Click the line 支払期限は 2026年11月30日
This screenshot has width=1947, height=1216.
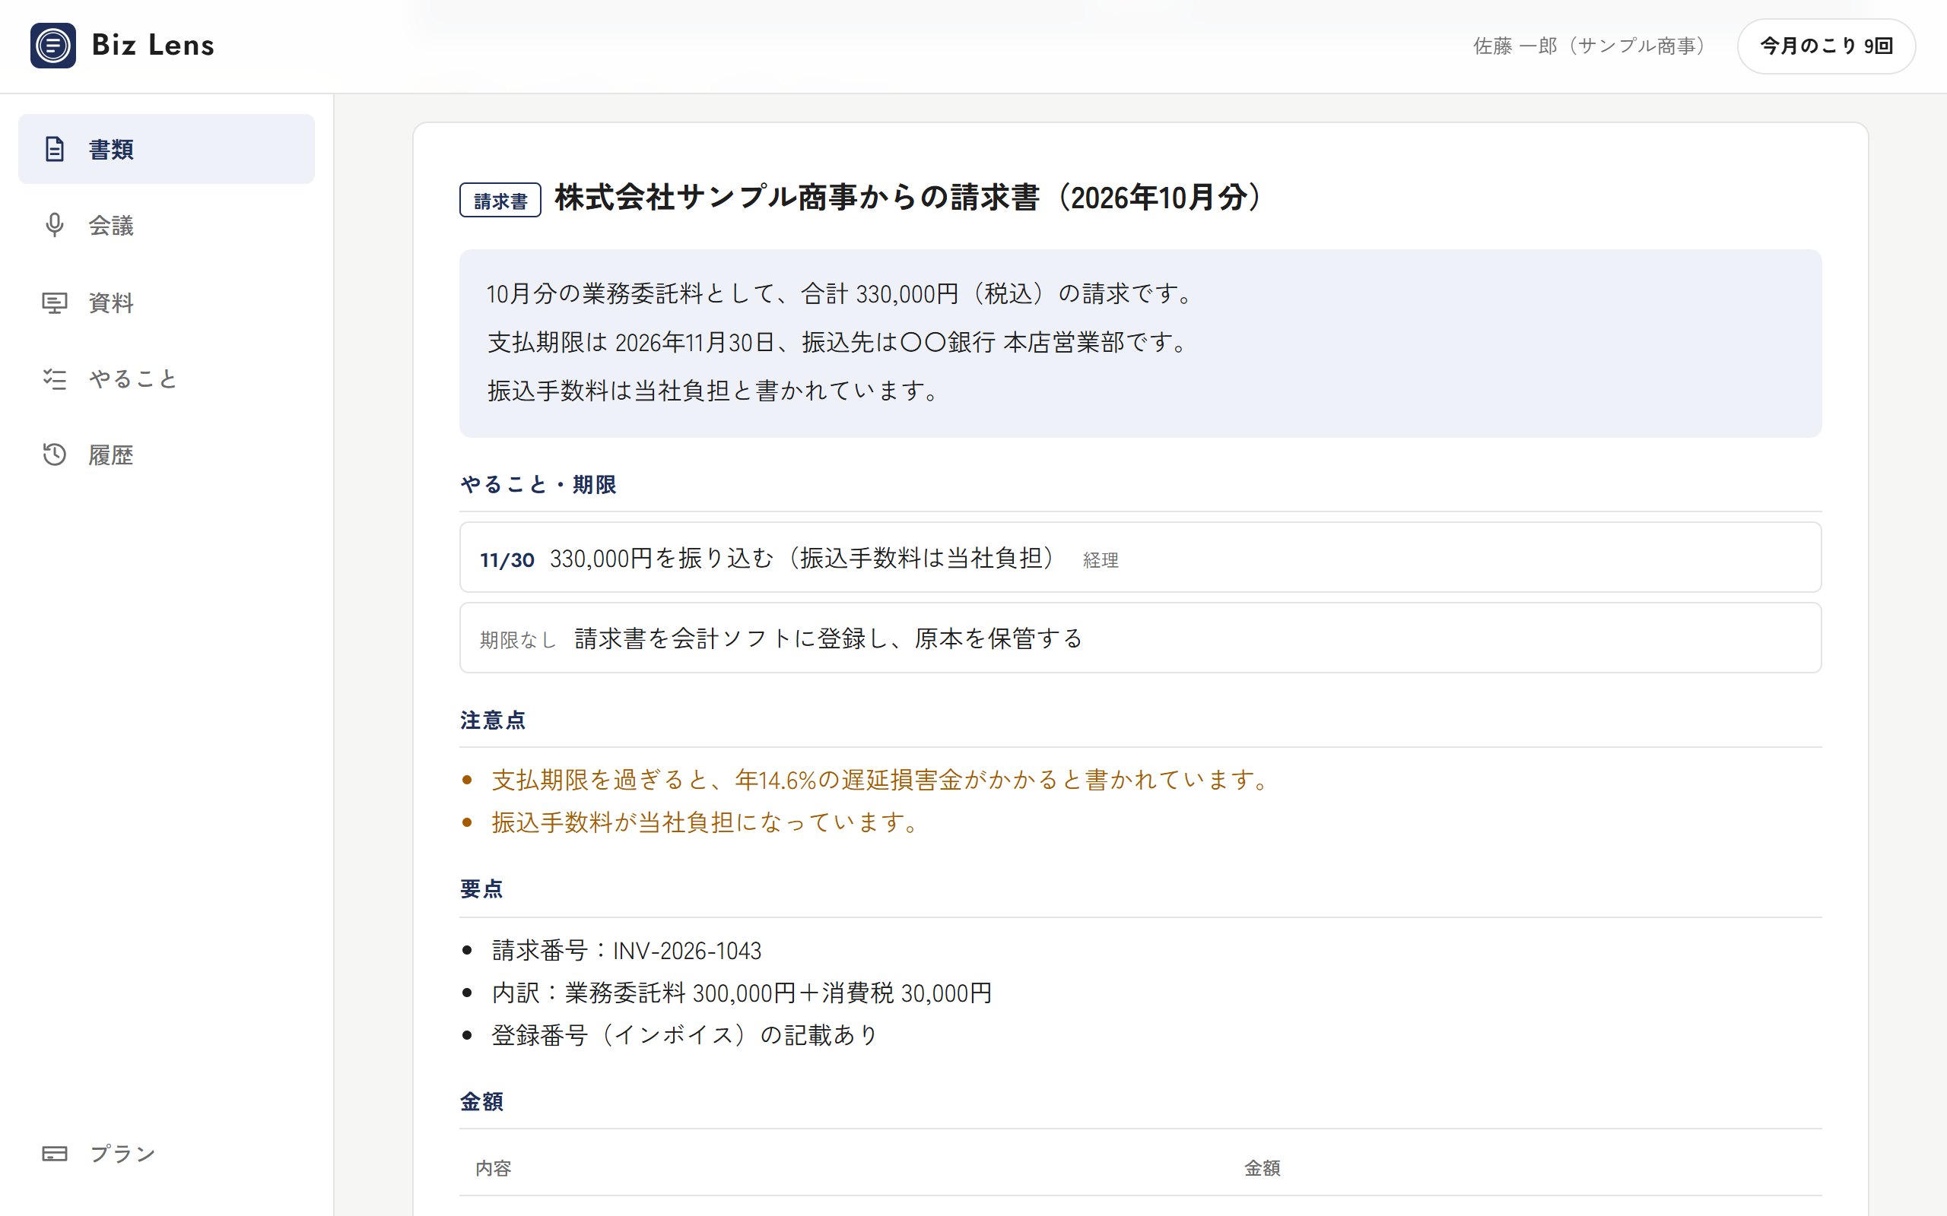point(837,343)
